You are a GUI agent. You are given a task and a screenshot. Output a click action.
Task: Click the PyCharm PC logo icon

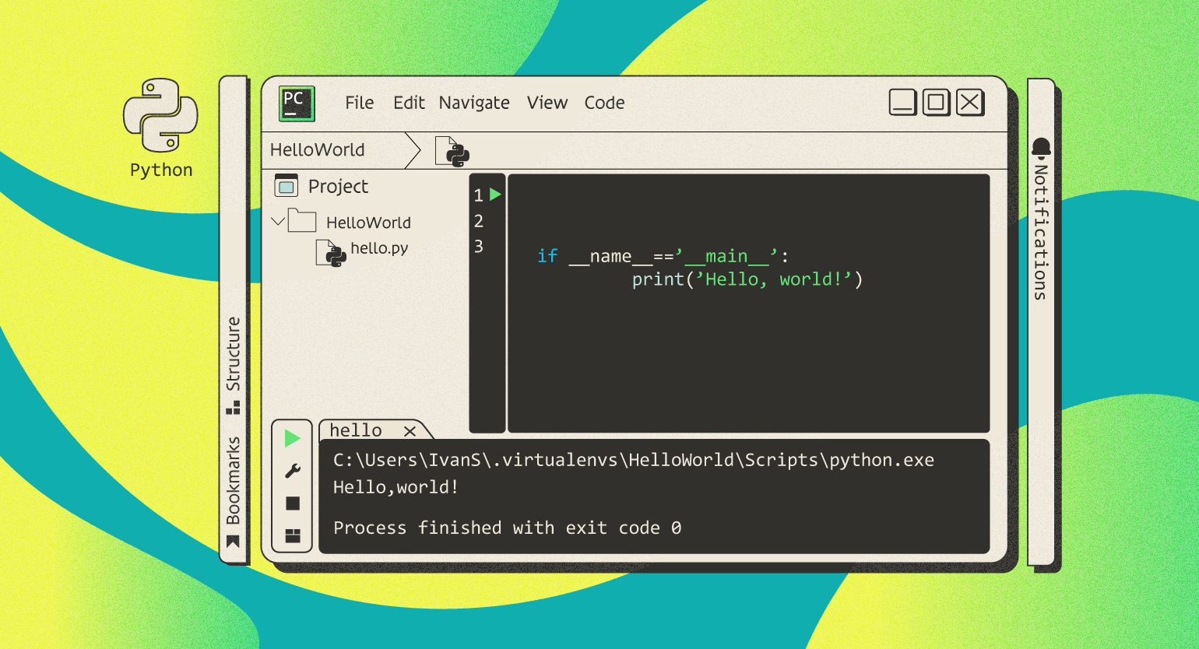(297, 103)
